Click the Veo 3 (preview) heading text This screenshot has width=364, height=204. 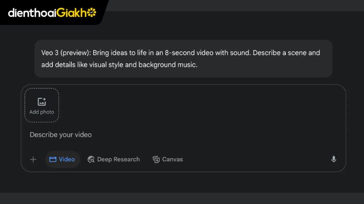point(66,53)
